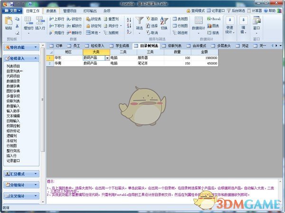Click table tabs scroll-right arrow
The image size is (285, 213).
click(x=276, y=46)
